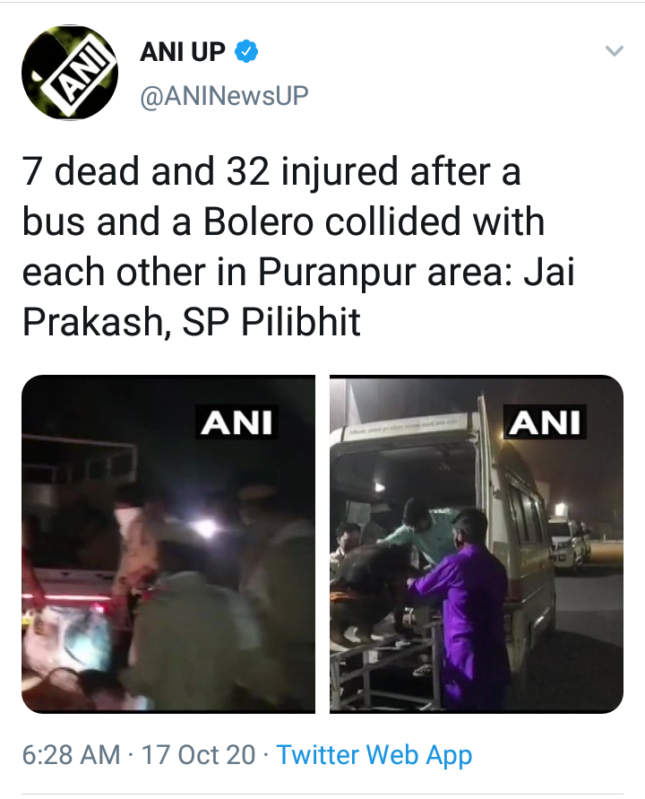Click the word Pilibhit in tweet
Image resolution: width=645 pixels, height=799 pixels.
coord(301,322)
